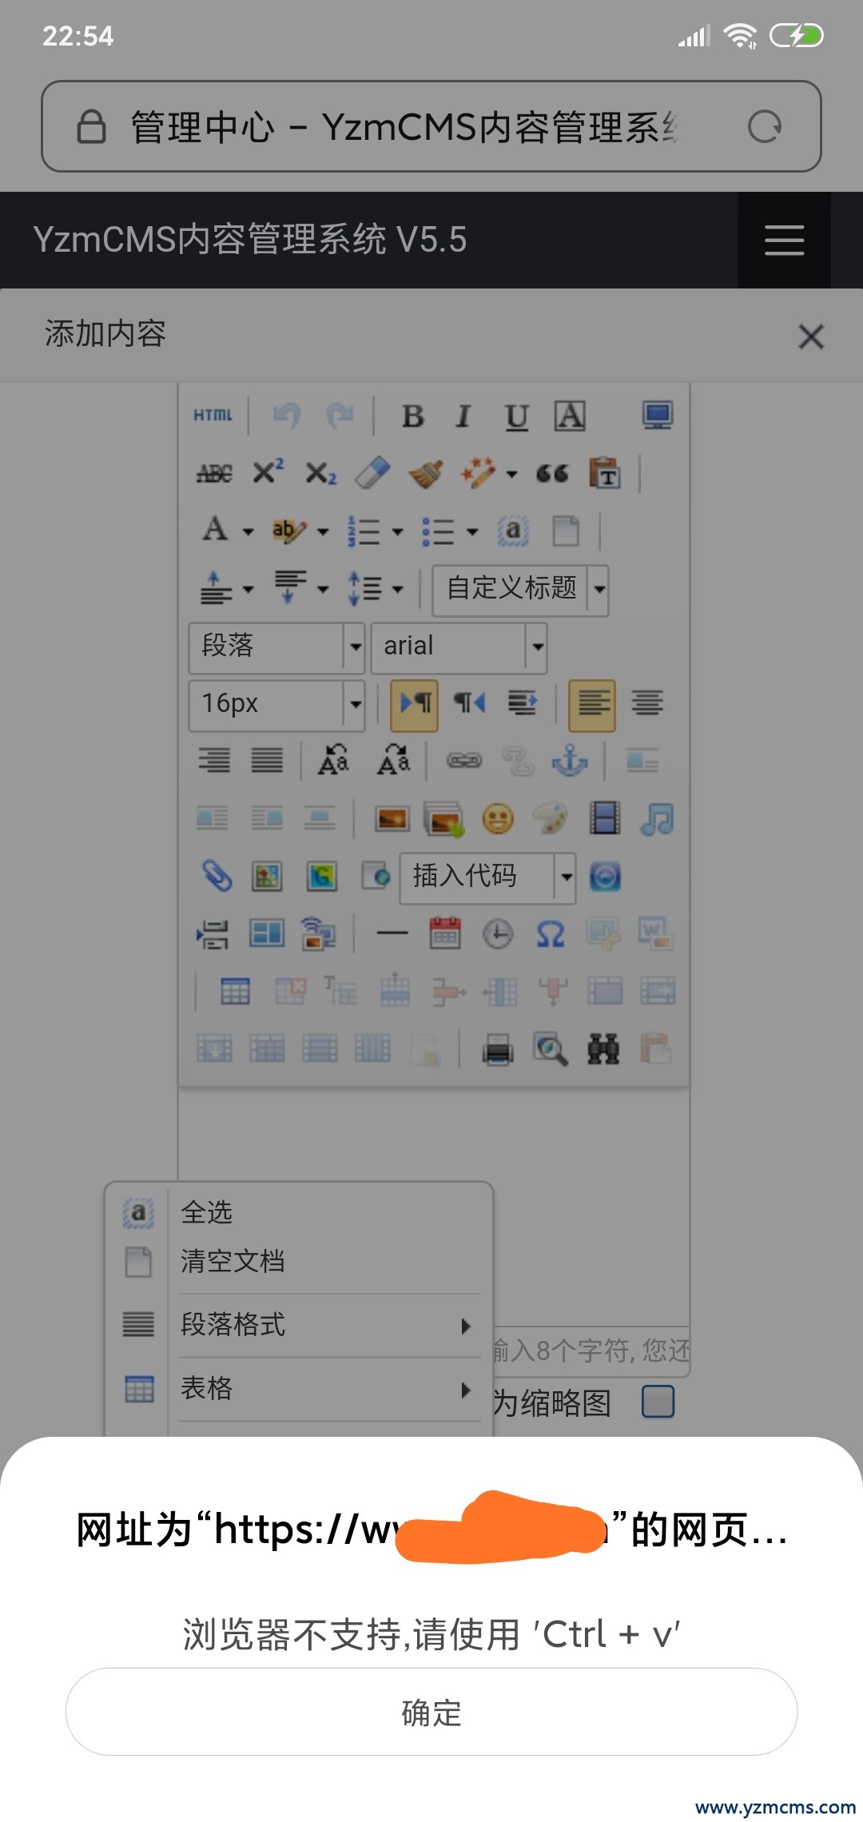Insert video filmstrip icon
This screenshot has width=863, height=1822.
point(605,819)
